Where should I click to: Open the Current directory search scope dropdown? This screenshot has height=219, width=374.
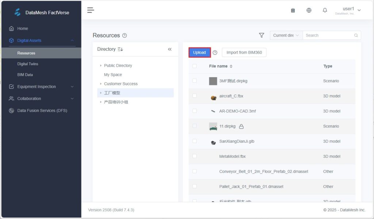pyautogui.click(x=286, y=35)
